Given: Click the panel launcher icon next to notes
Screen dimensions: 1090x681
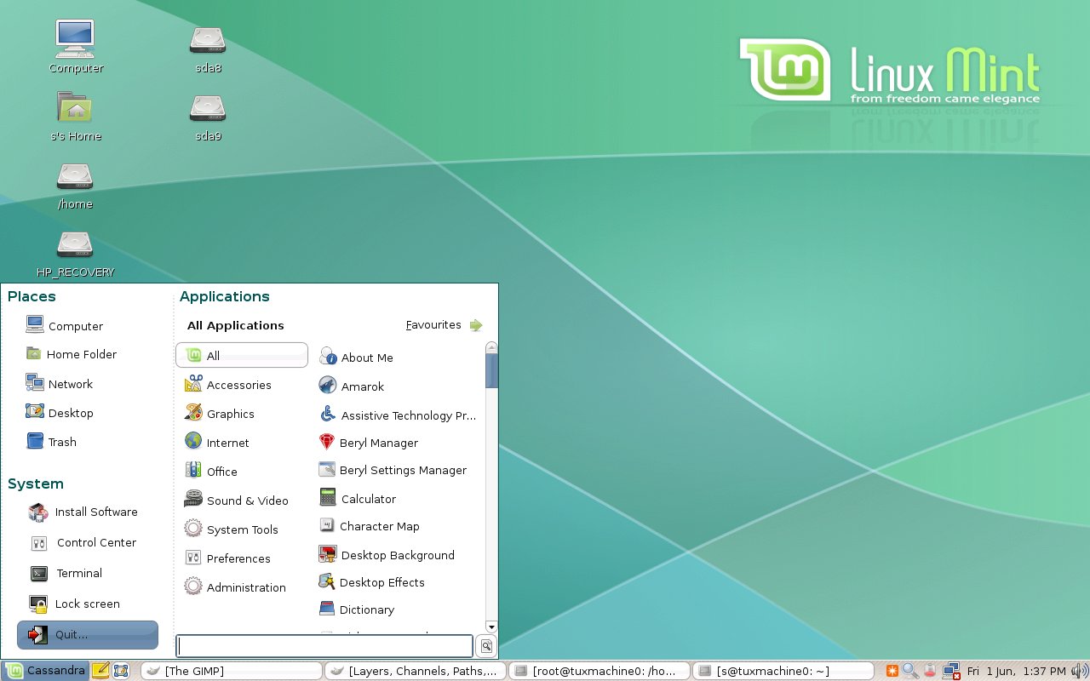Looking at the screenshot, I should coord(120,671).
